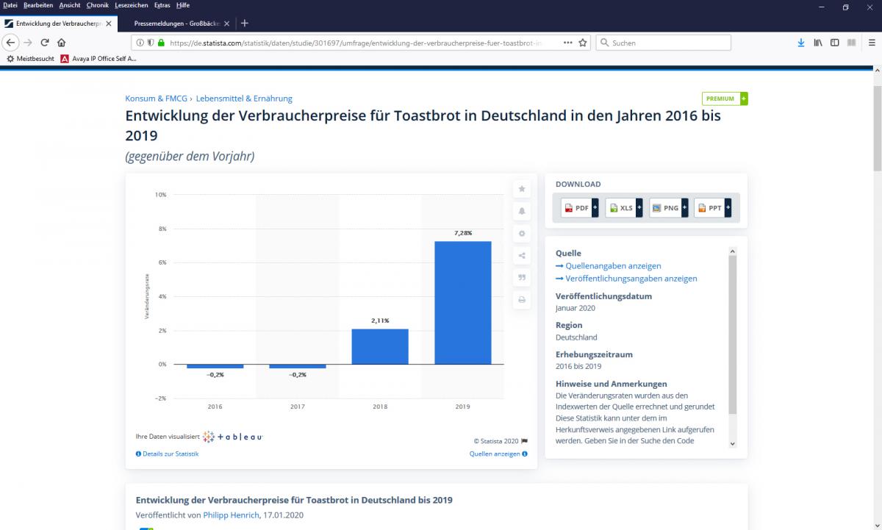Click the quotation citation icon

coord(522,278)
